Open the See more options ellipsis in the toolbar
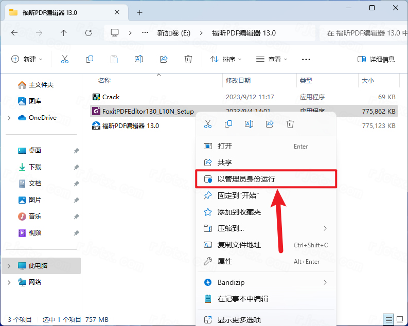The width and height of the screenshot is (408, 326). tap(306, 60)
